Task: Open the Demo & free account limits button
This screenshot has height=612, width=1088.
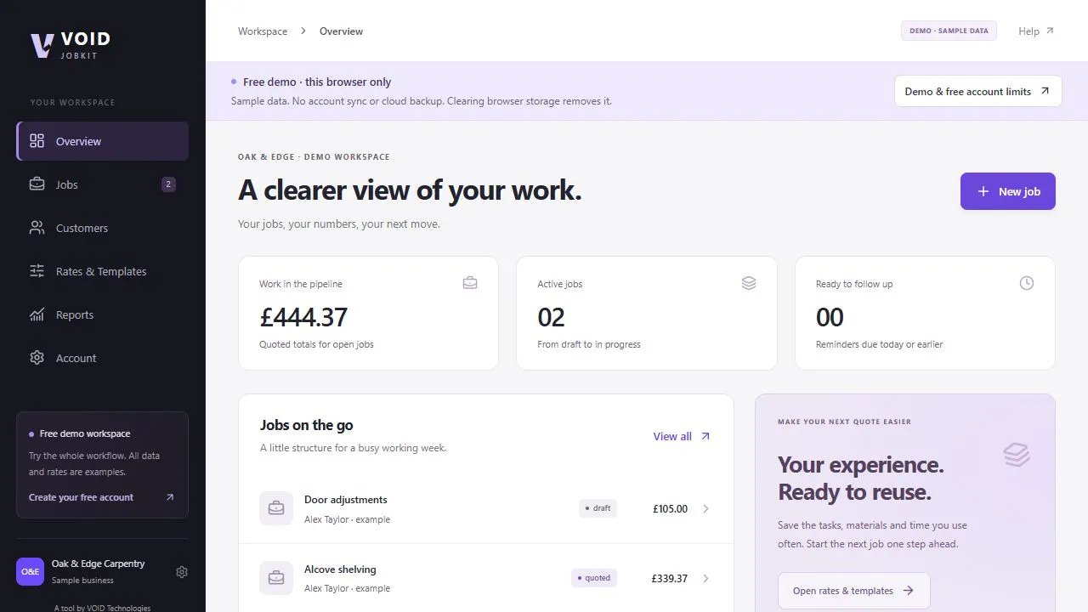Action: (977, 91)
